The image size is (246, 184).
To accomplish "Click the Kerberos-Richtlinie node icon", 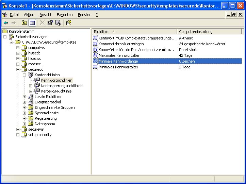I will [37, 91].
